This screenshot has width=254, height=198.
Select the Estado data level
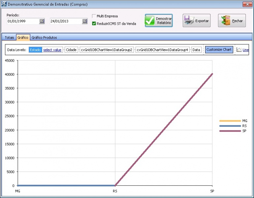coord(35,50)
